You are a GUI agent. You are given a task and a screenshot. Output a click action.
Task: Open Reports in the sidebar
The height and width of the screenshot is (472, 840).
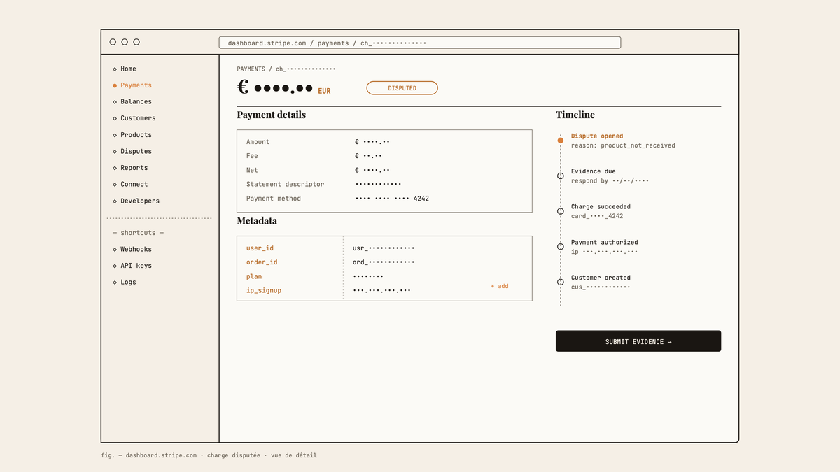point(134,168)
